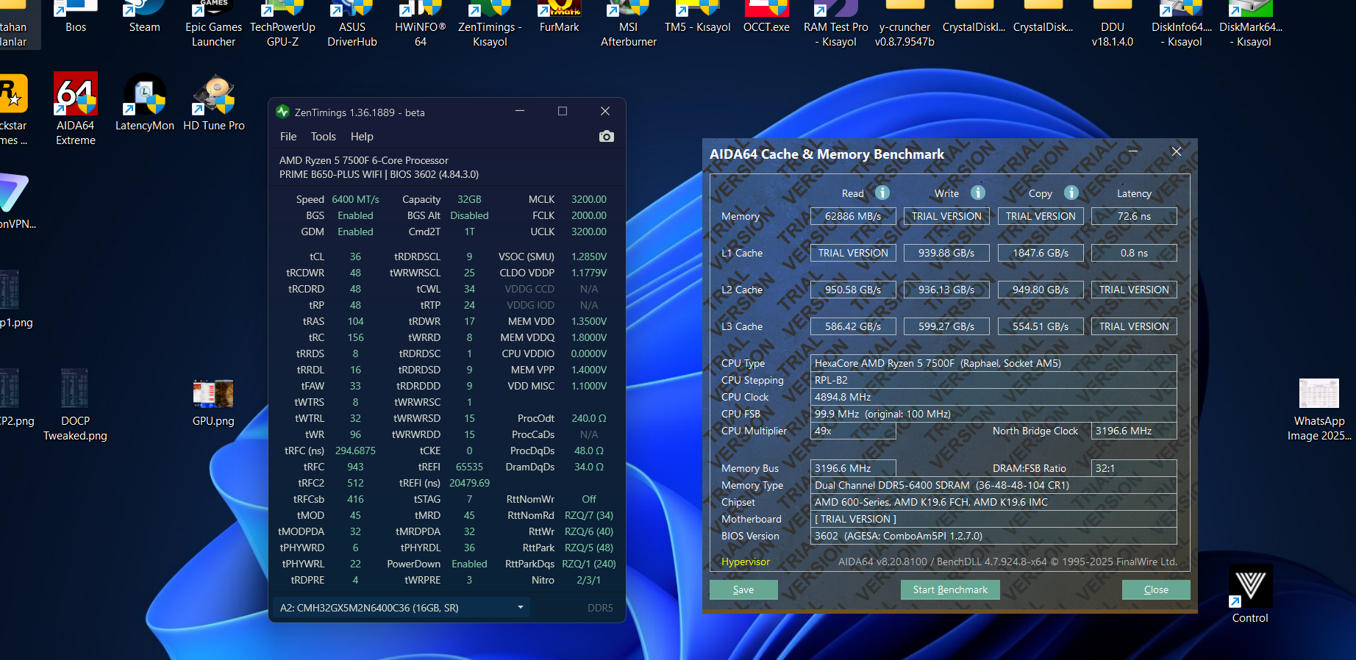Click the CPU Multiplier value 49x
The image size is (1356, 660).
(x=853, y=431)
